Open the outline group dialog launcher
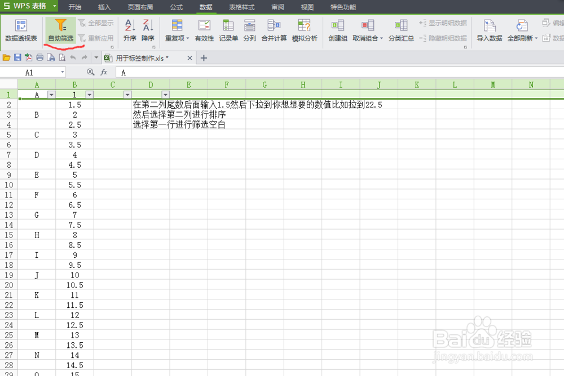Screen dimensions: 564x376 coord(465,47)
